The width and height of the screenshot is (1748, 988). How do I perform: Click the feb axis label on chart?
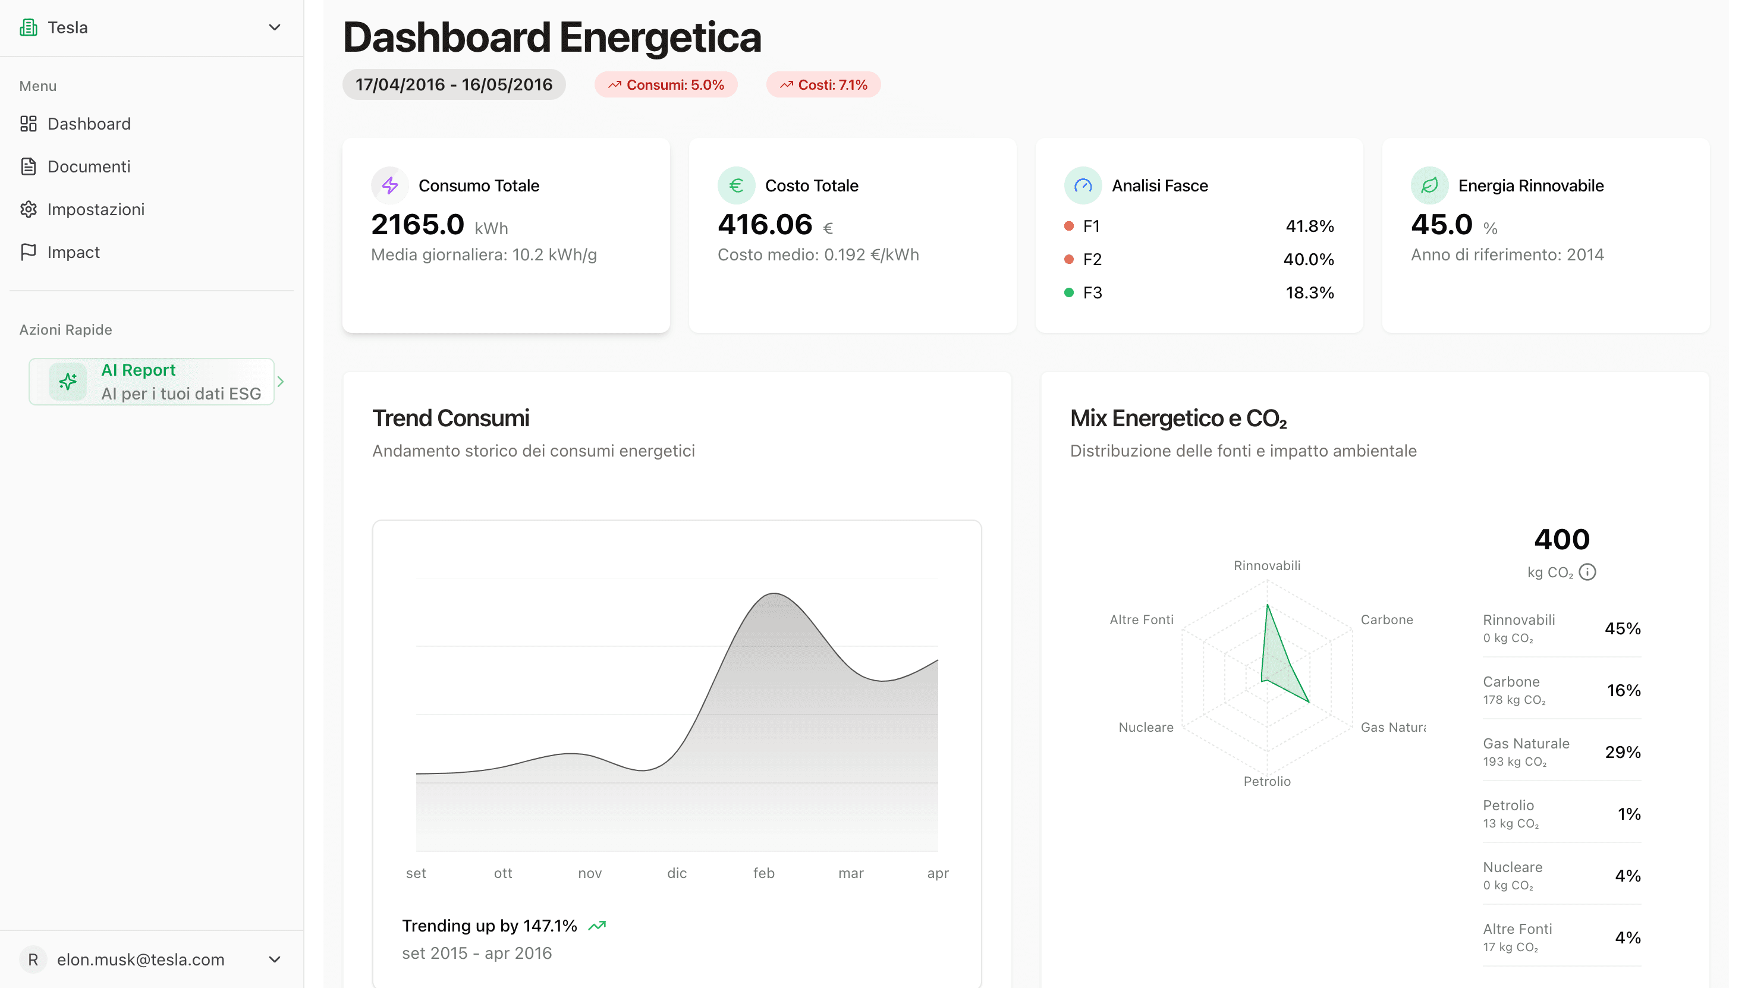[763, 873]
